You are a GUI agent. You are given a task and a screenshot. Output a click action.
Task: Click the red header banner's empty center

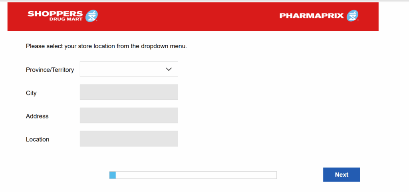coord(188,16)
